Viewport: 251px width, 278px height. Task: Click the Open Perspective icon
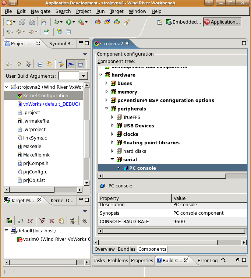coord(160,22)
